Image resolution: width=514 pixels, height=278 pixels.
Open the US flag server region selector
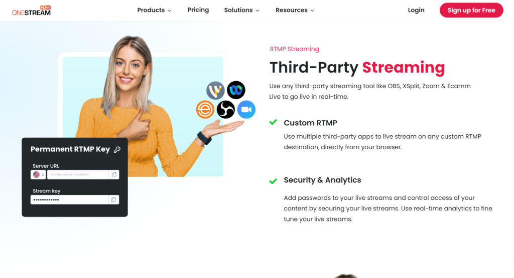38,175
